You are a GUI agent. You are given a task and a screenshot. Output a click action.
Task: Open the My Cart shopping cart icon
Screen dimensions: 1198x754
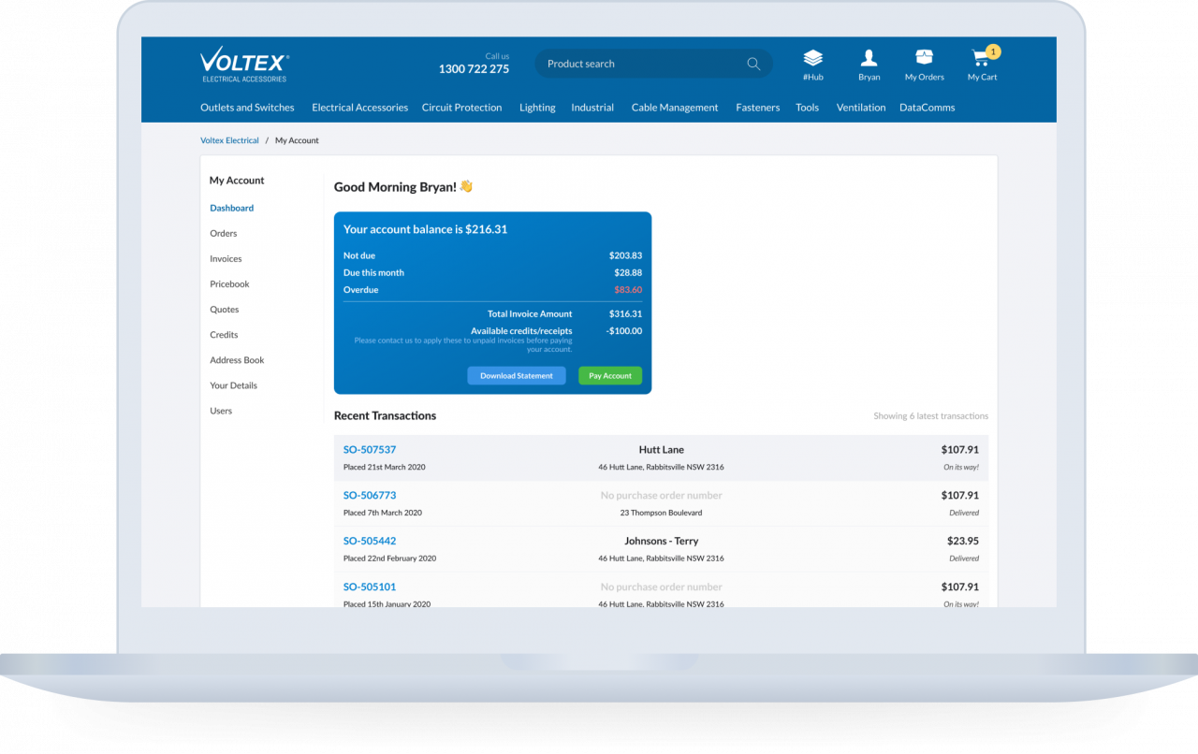[981, 58]
